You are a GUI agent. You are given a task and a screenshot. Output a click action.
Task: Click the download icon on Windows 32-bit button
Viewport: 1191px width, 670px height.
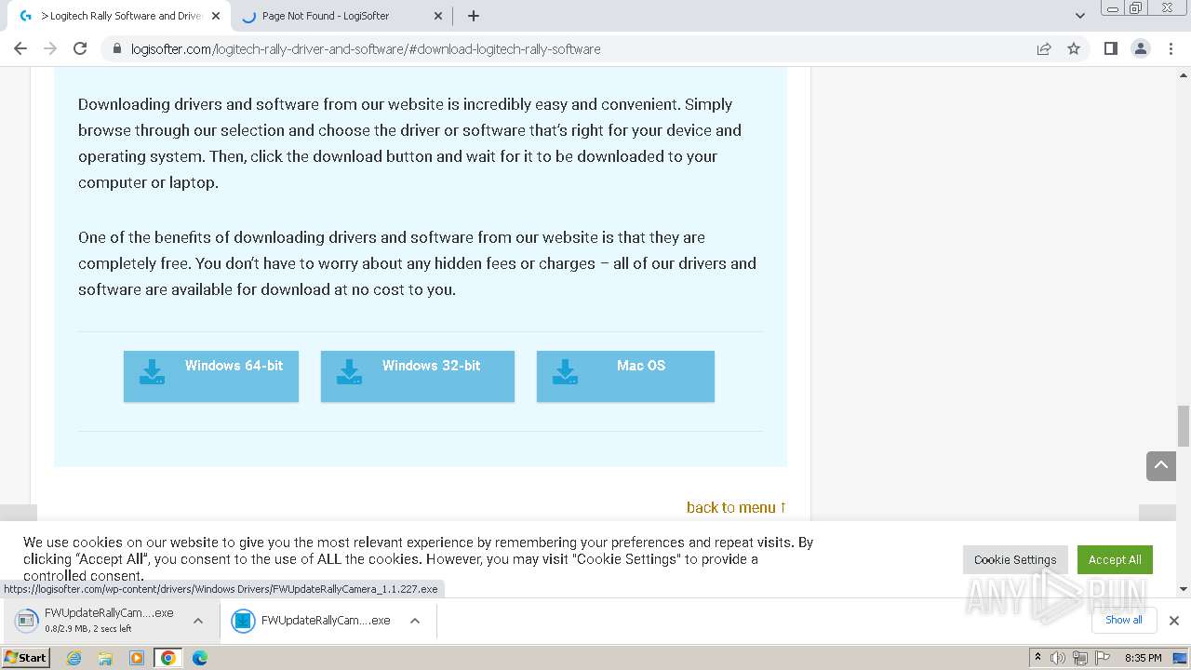click(x=349, y=372)
